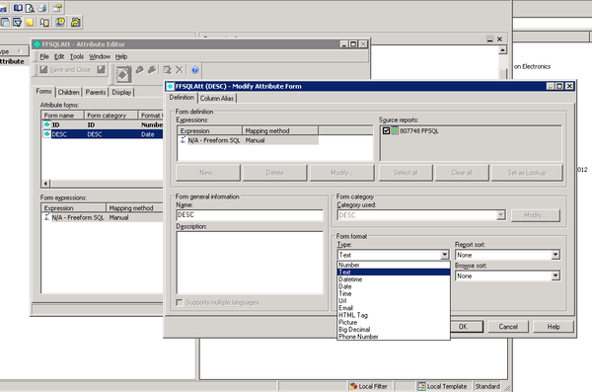Choose HTML Tag from the Type list
Image resolution: width=592 pixels, height=392 pixels.
click(x=394, y=315)
